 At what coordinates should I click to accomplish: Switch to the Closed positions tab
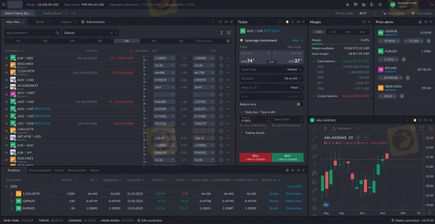pyautogui.click(x=40, y=170)
